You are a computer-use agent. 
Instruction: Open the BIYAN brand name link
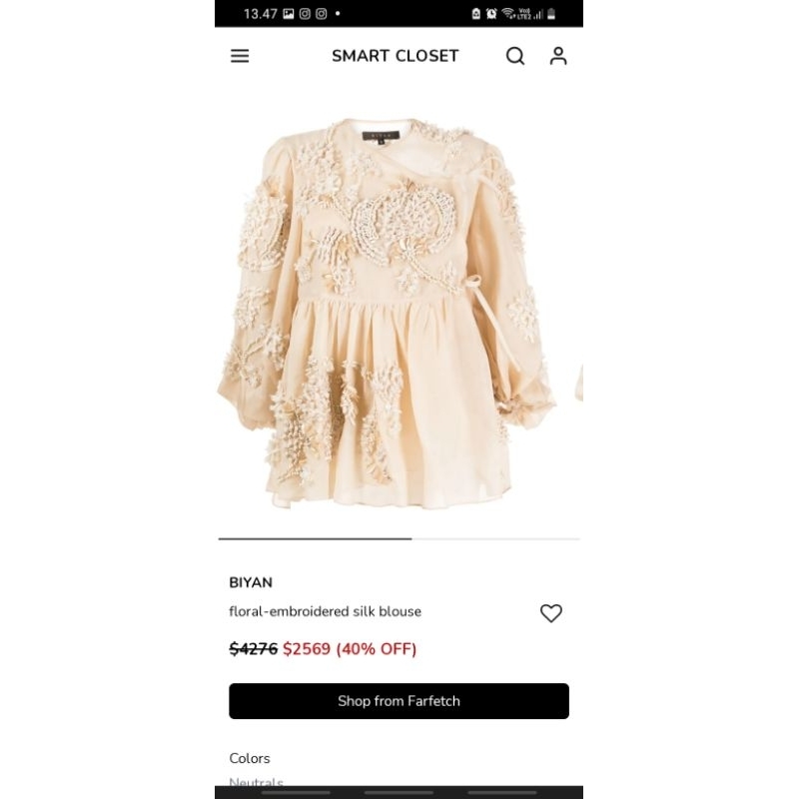(x=251, y=582)
